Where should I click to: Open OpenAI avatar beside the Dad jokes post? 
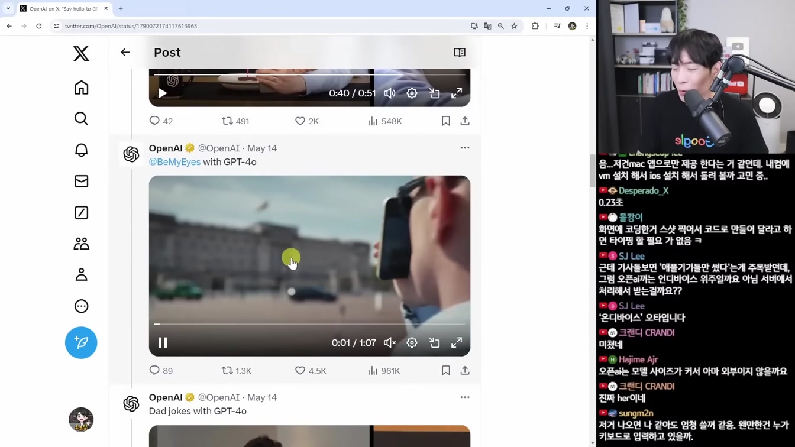pos(131,404)
